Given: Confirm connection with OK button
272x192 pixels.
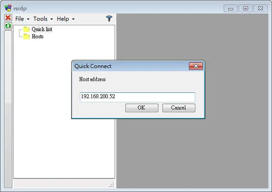Looking at the screenshot, I should coord(142,108).
